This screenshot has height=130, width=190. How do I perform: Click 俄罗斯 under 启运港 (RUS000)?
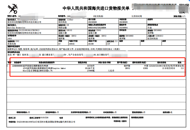150,33
